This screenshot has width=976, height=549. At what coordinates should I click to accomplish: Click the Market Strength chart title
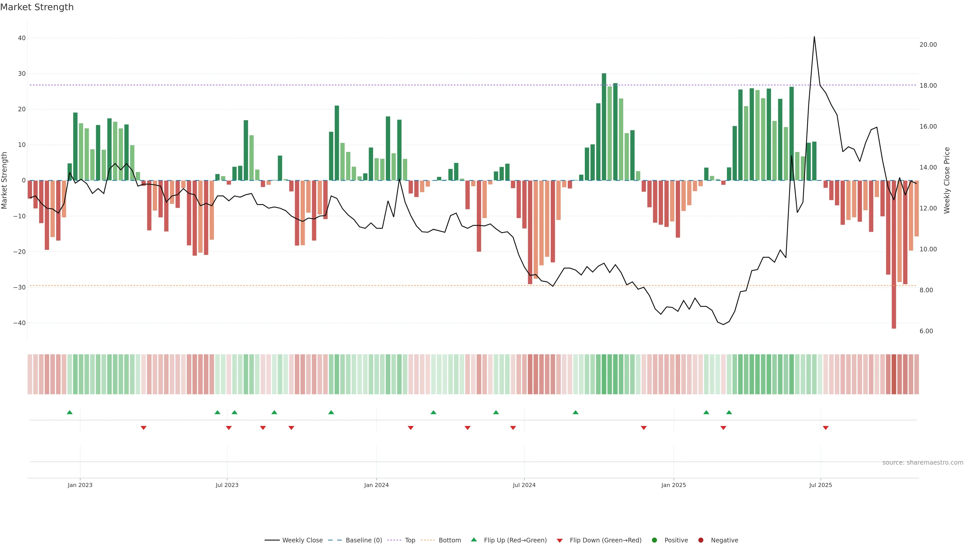click(37, 7)
